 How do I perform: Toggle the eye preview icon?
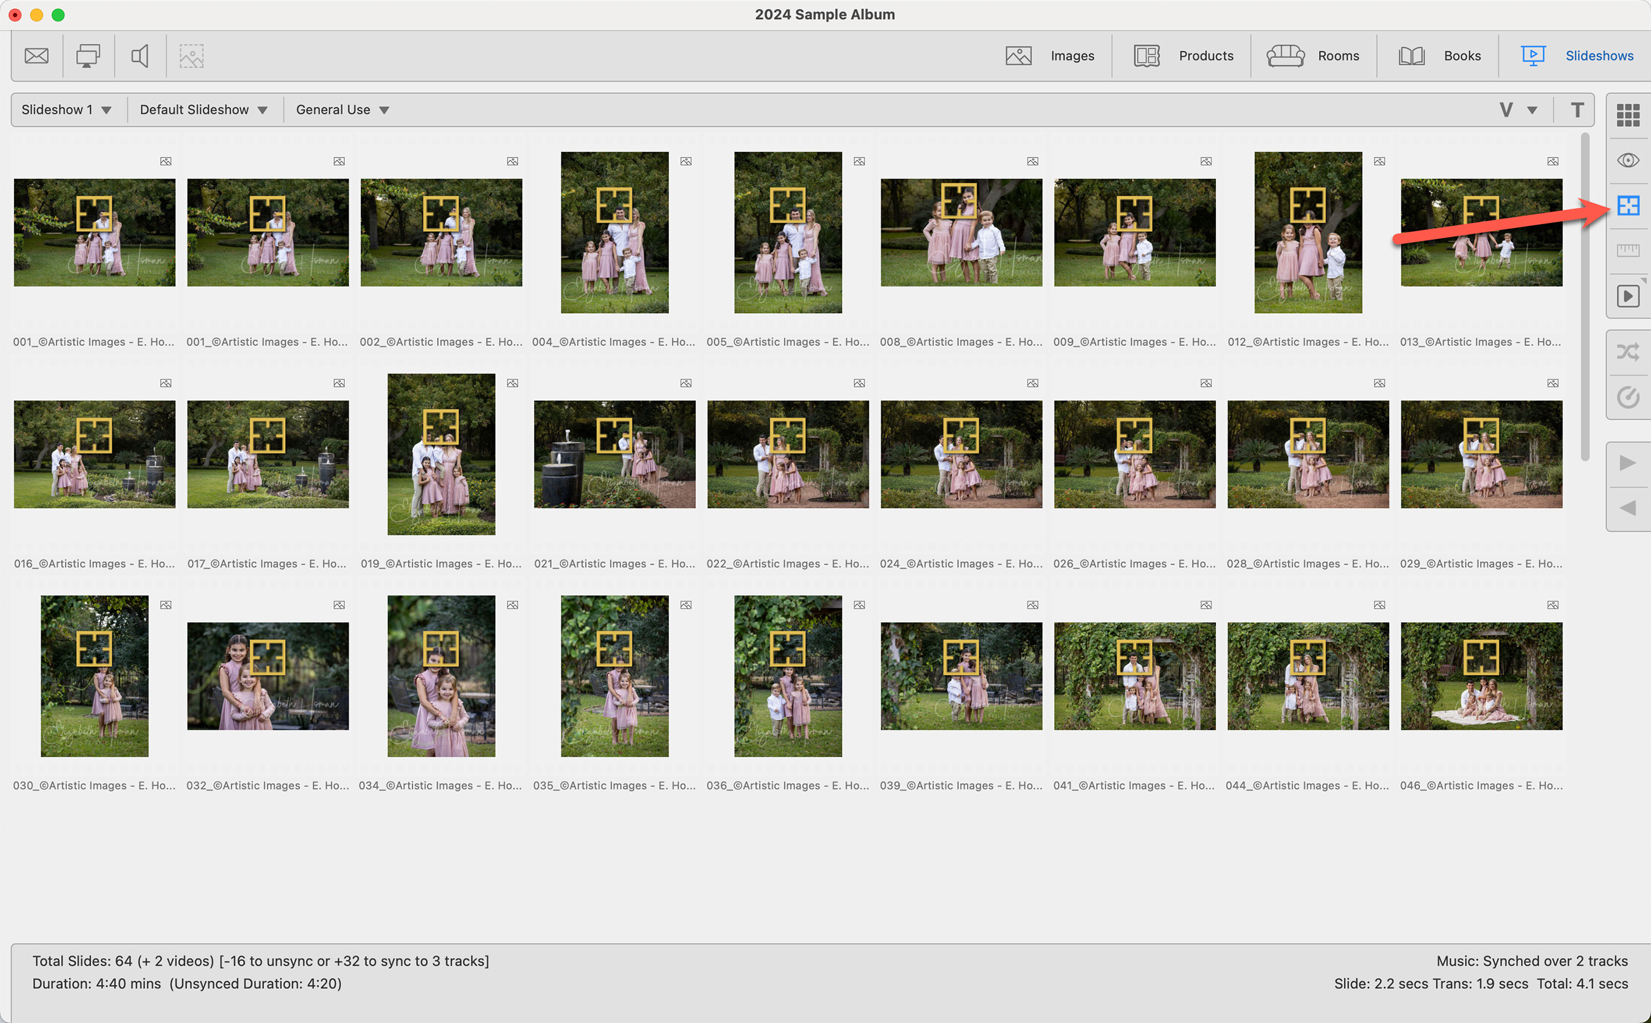(x=1628, y=161)
